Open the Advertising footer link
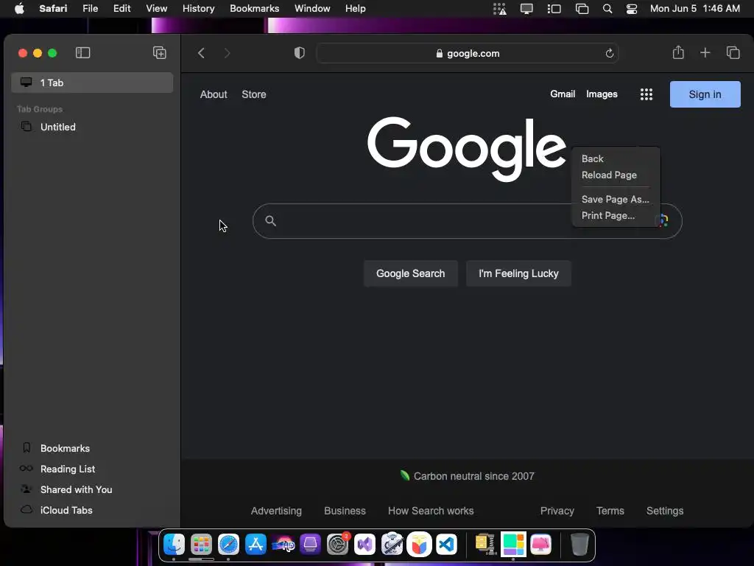This screenshot has width=754, height=566. tap(277, 511)
